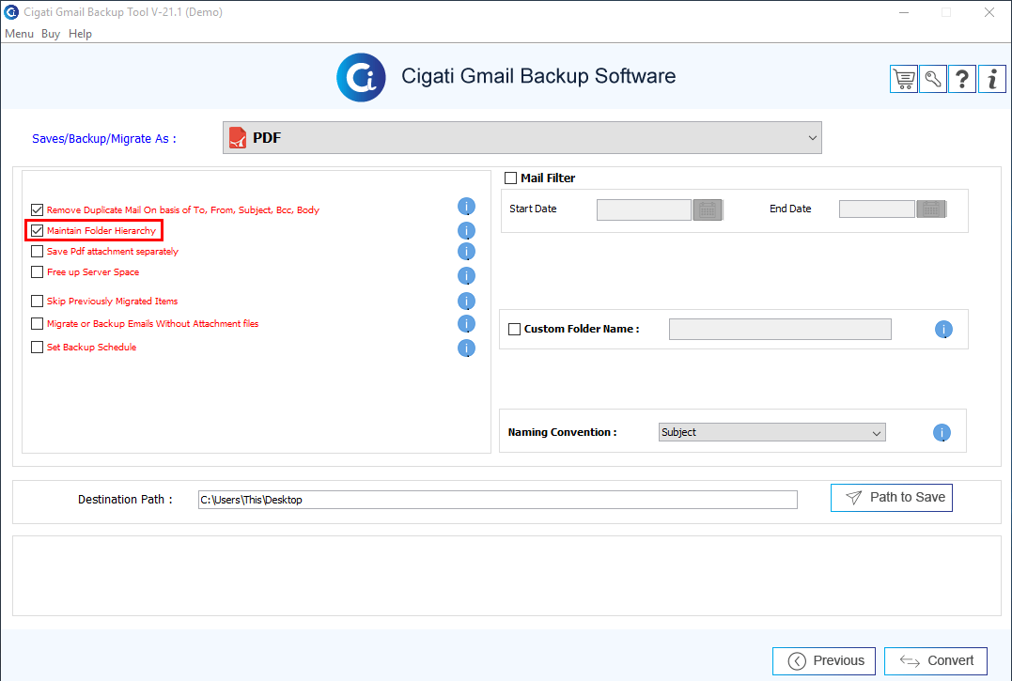Go back with the Previous button
Screen dimensions: 1012x681
coord(823,661)
